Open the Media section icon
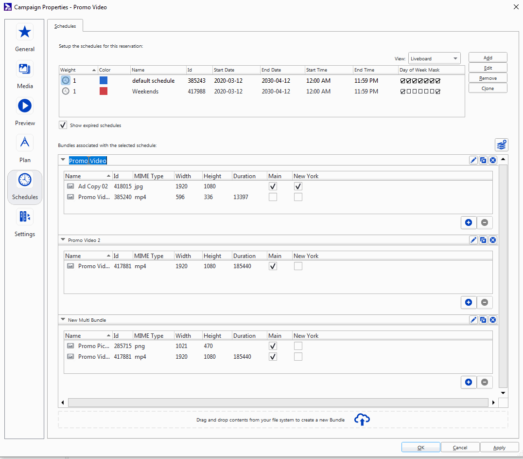The image size is (523, 459). 25,69
